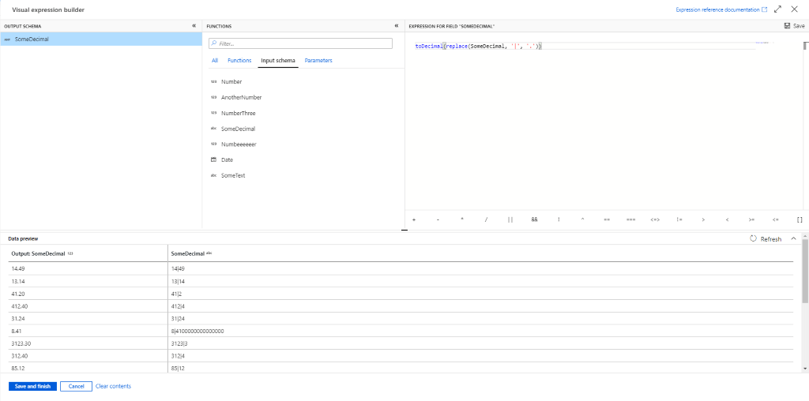Refresh the data preview
The image size is (809, 401).
click(766, 239)
